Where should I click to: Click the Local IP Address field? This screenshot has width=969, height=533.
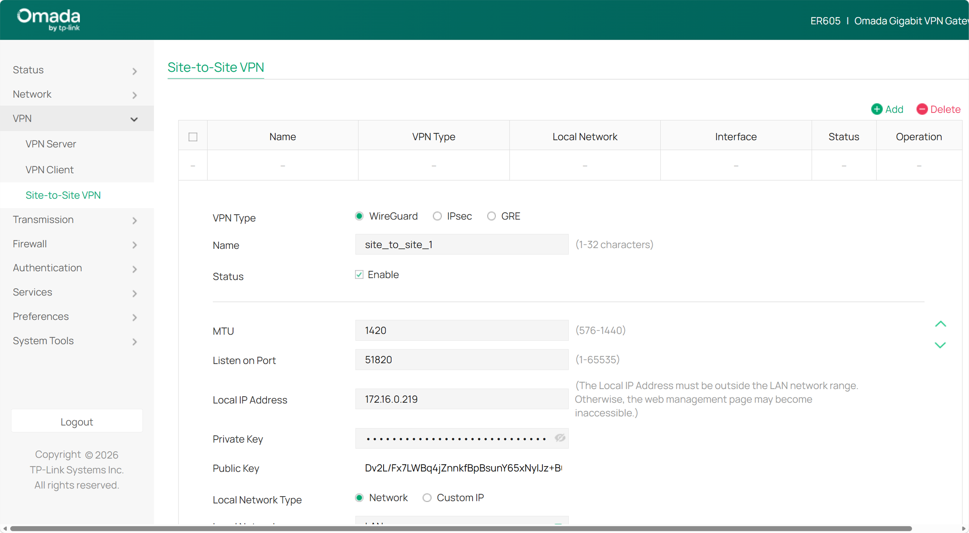click(462, 399)
